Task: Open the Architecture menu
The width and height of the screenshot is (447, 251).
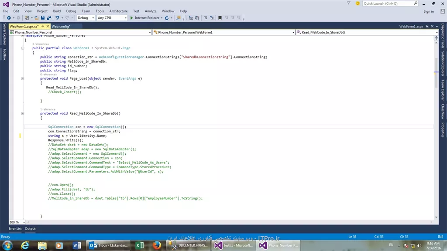Action: (x=118, y=11)
